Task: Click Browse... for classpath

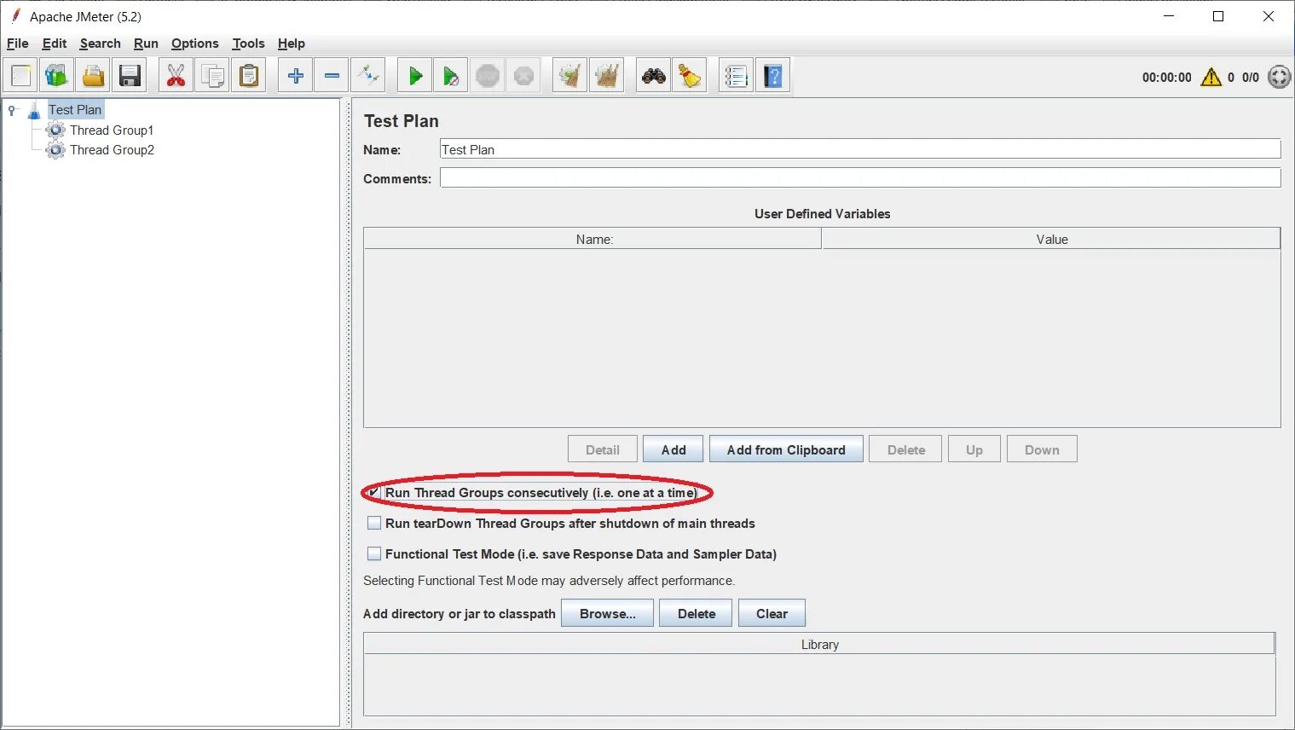Action: point(607,613)
